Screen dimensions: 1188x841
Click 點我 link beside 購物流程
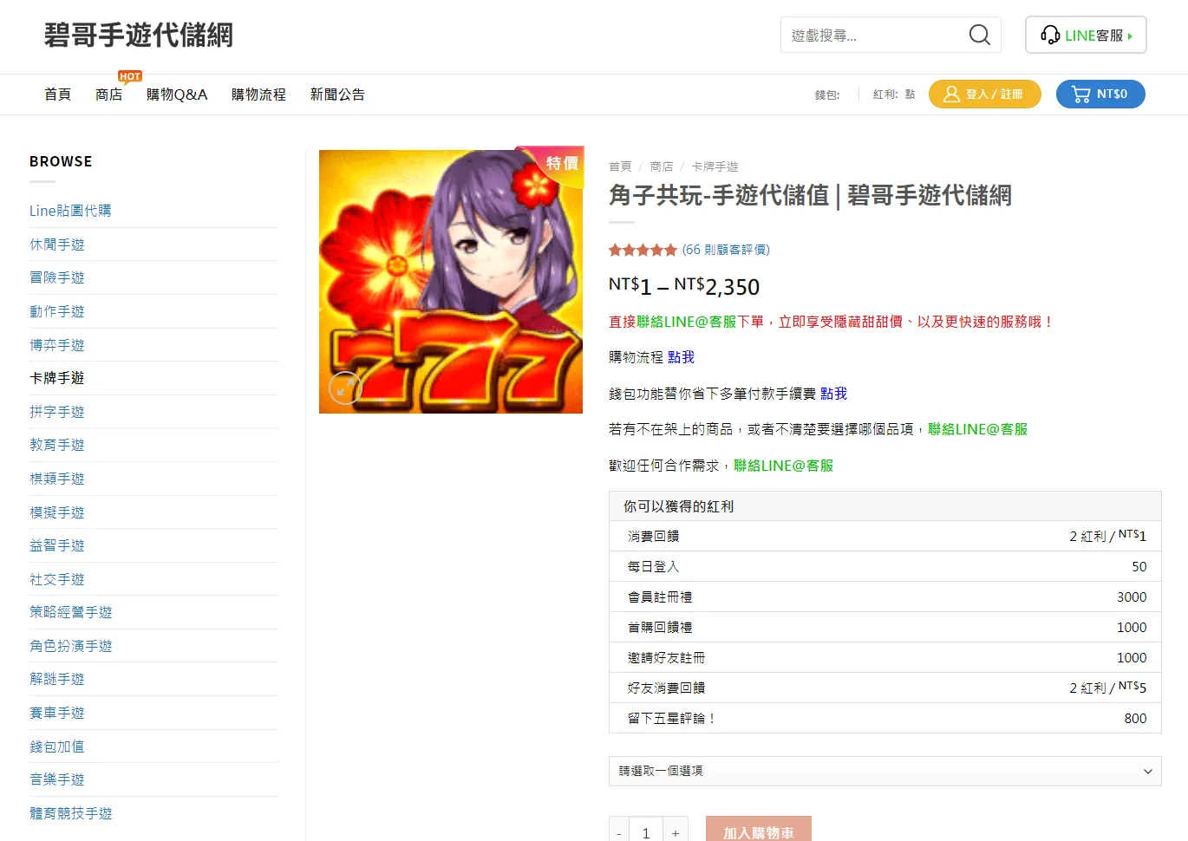(x=681, y=357)
